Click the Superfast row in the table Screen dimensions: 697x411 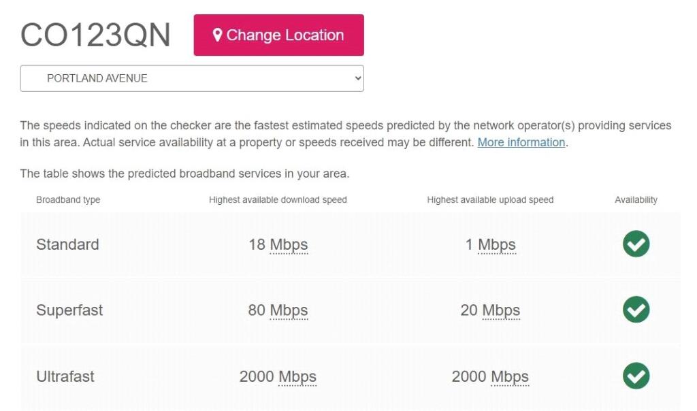point(69,310)
